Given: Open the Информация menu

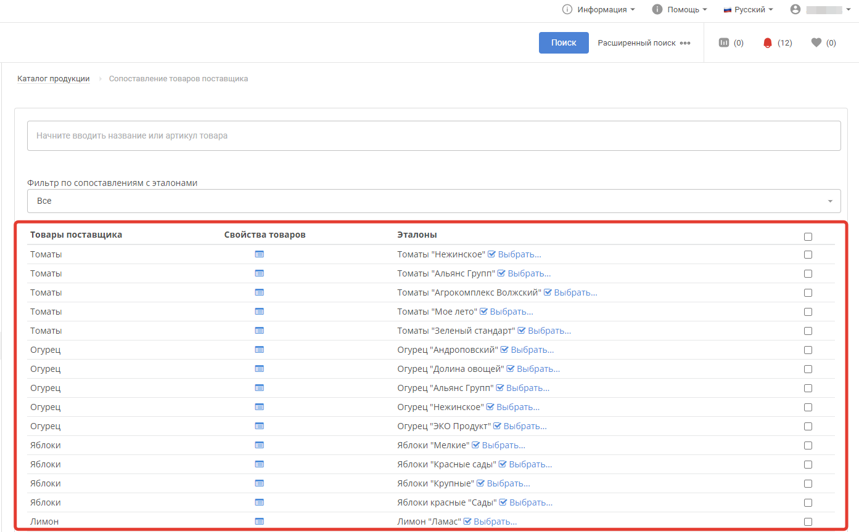Looking at the screenshot, I should (x=598, y=10).
